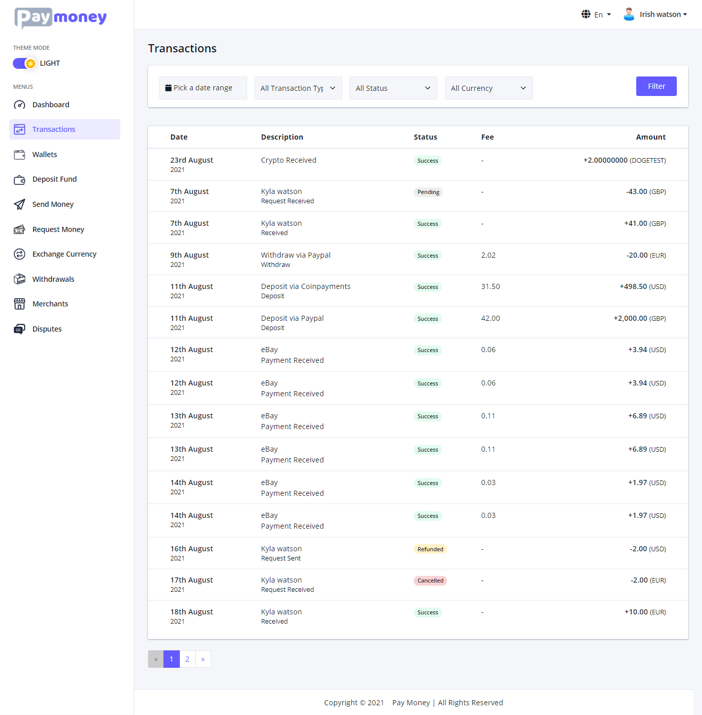Toggle the light theme mode switch

click(24, 63)
